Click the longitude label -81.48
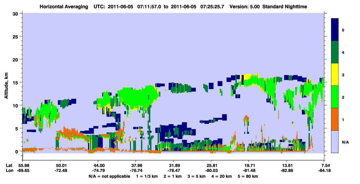 [x=249, y=170]
